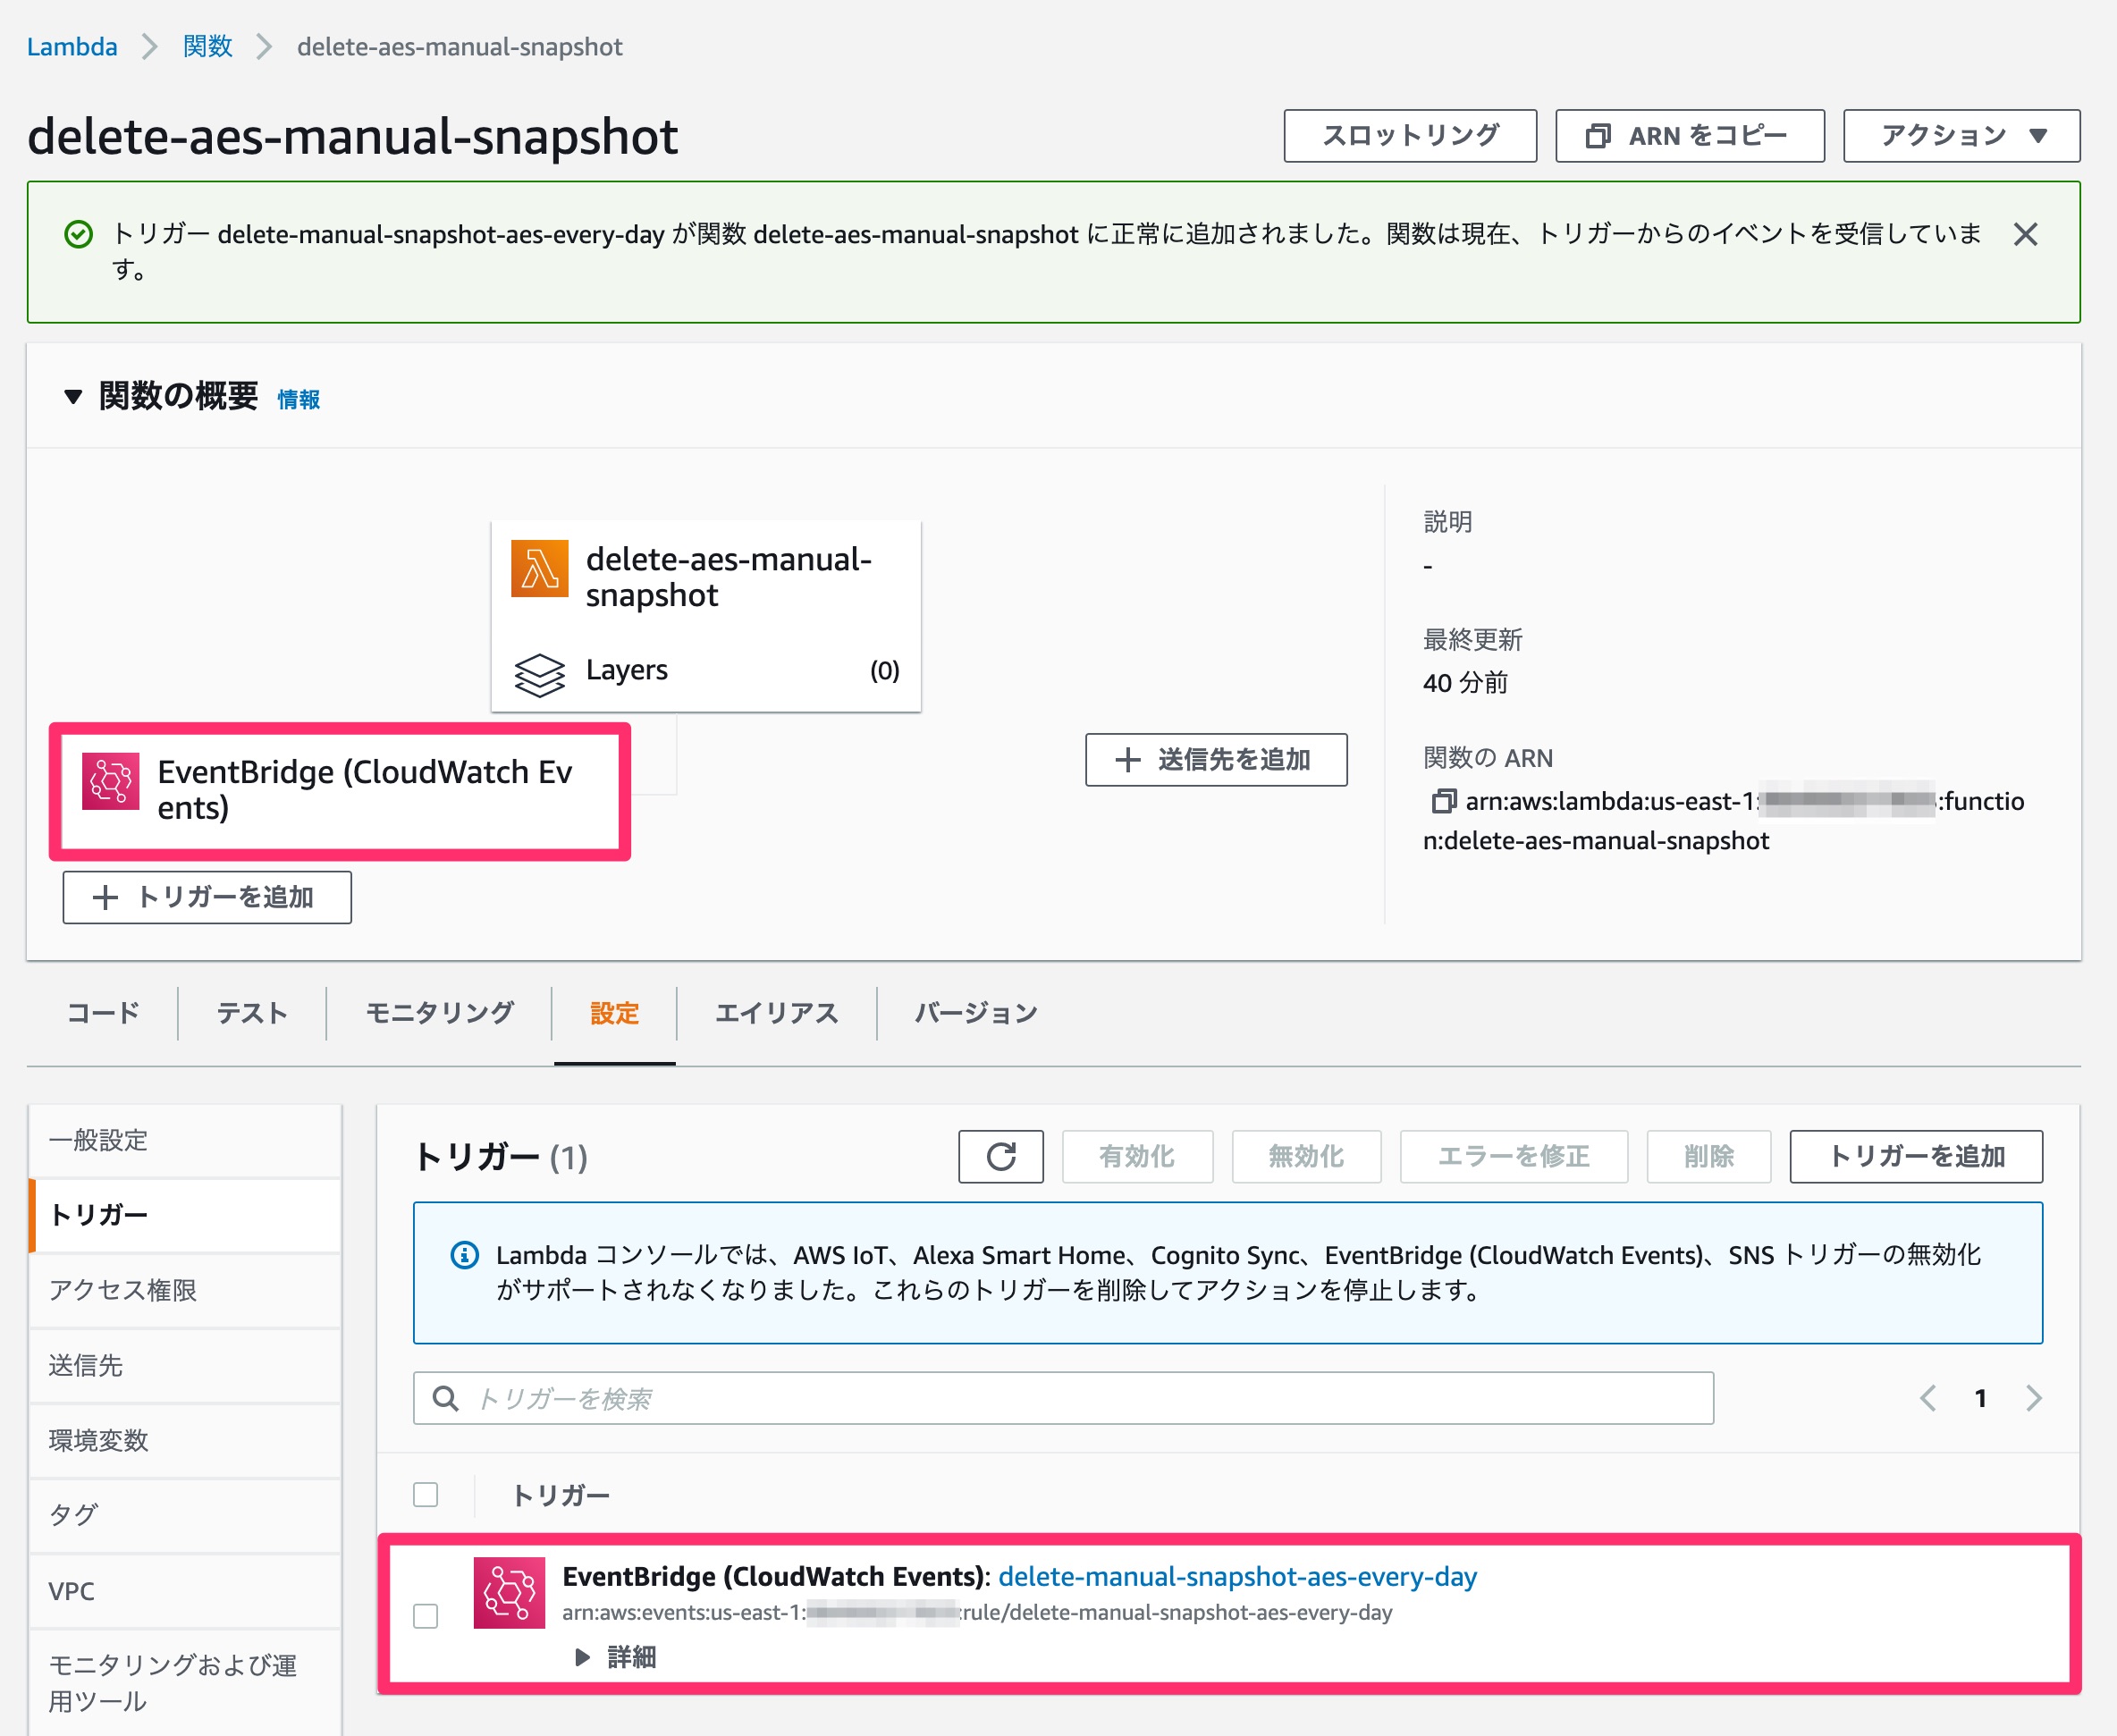Select the EventBridge (CloudWatch Events) trigger box
2117x1736 pixels.
[340, 791]
